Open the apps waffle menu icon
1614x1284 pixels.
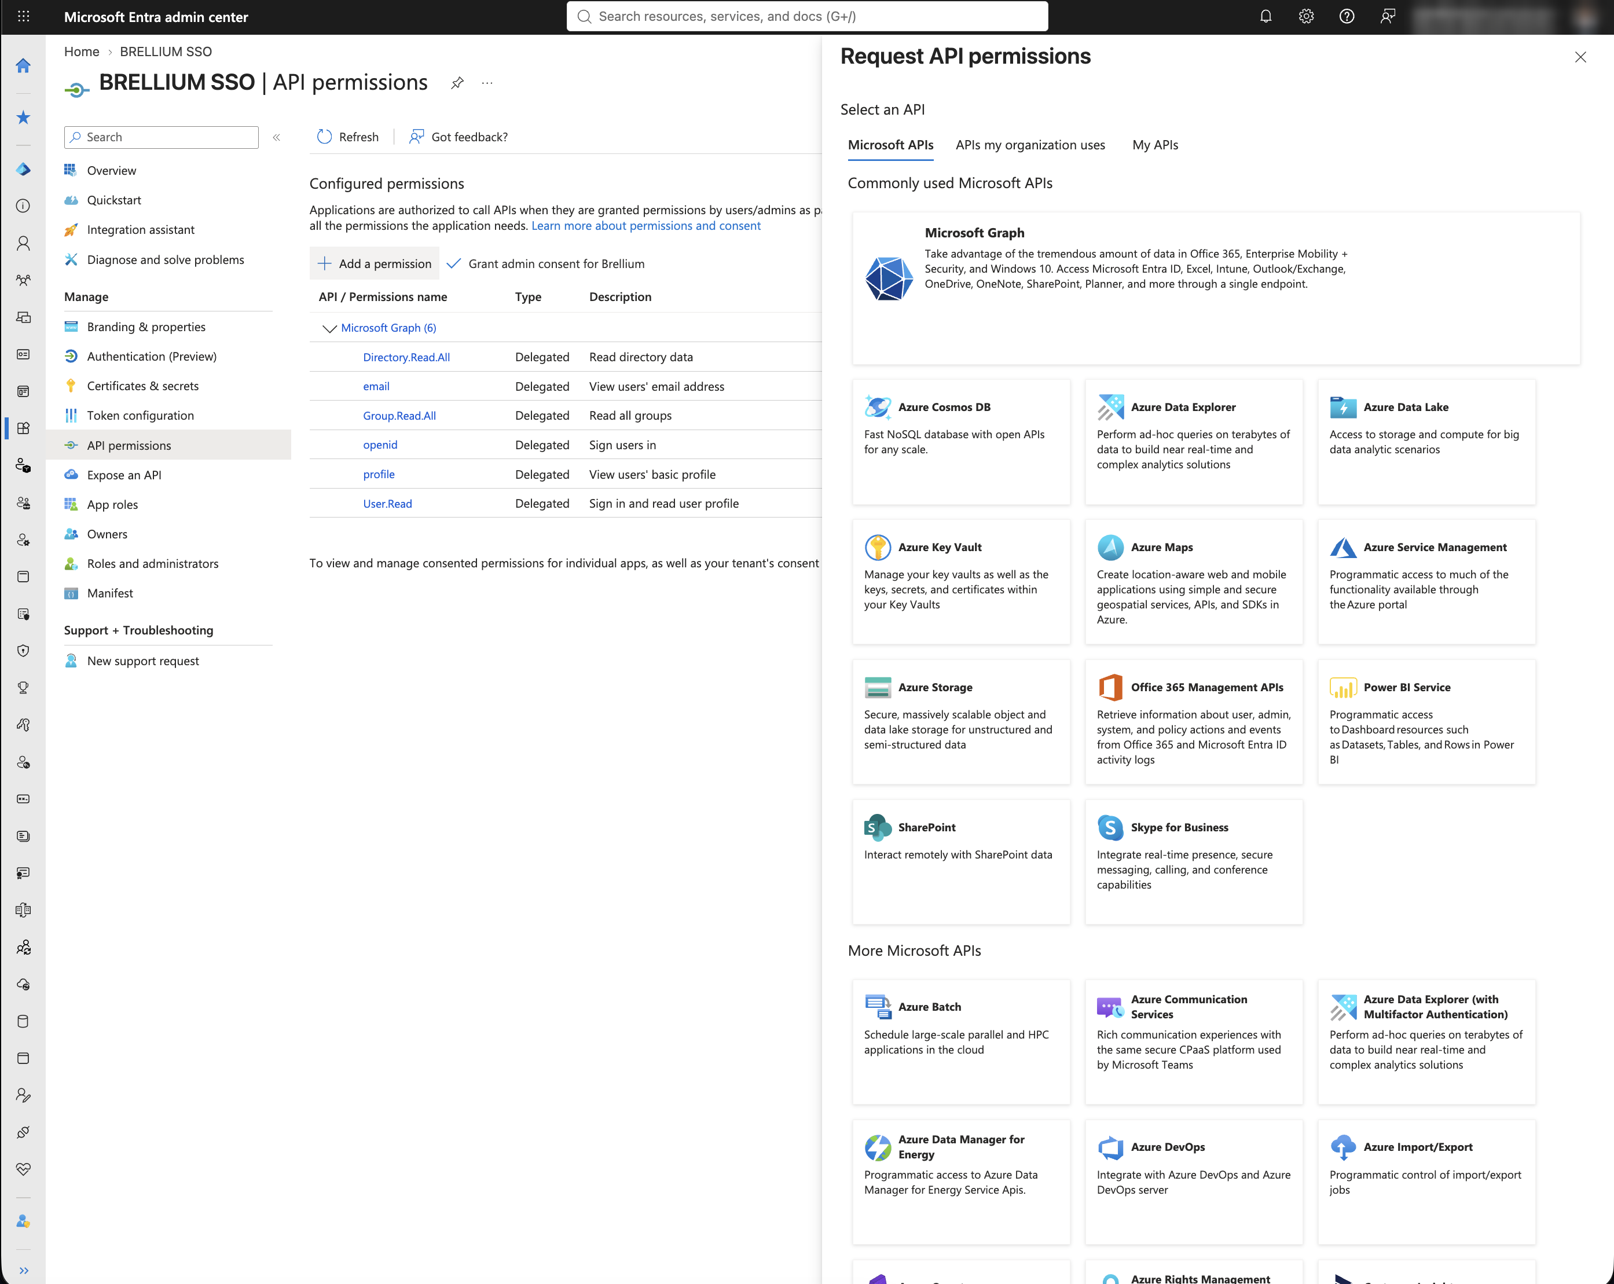[x=23, y=16]
